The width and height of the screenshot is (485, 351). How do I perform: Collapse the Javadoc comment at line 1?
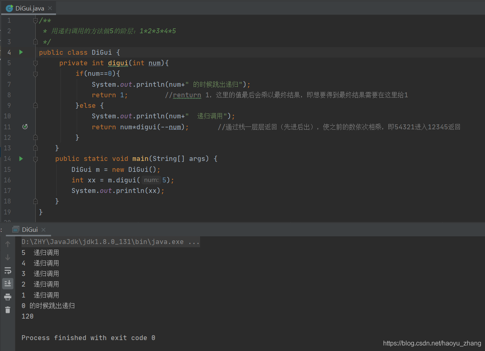coord(35,21)
